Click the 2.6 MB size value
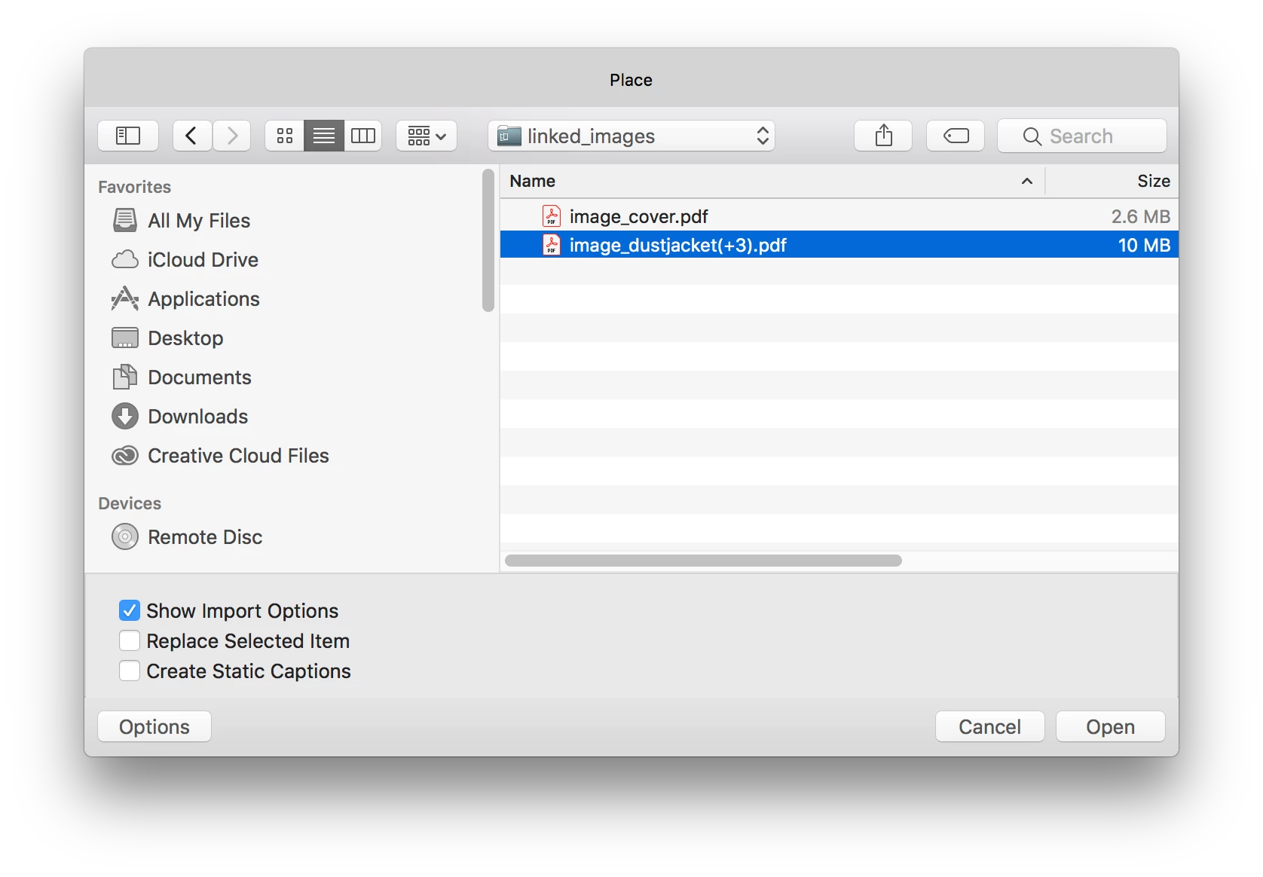The width and height of the screenshot is (1263, 877). (1141, 217)
